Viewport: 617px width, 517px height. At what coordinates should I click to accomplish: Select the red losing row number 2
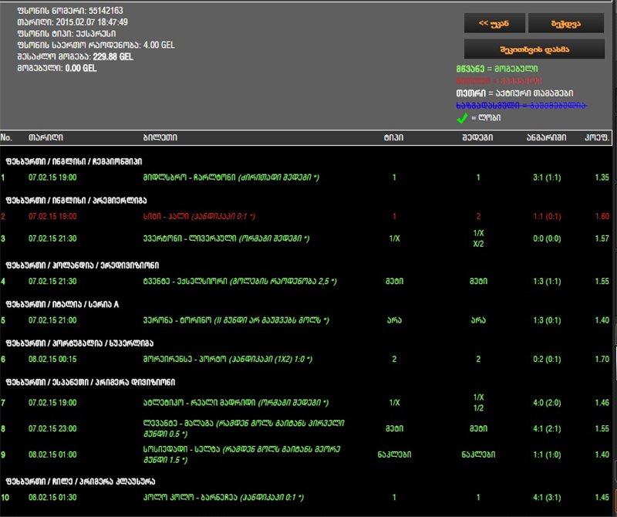(4, 217)
